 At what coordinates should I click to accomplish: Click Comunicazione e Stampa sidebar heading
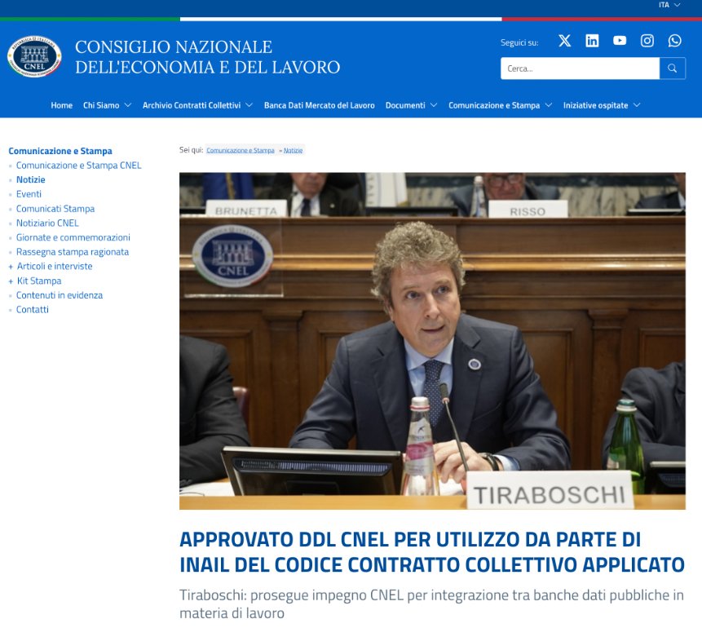coord(60,151)
